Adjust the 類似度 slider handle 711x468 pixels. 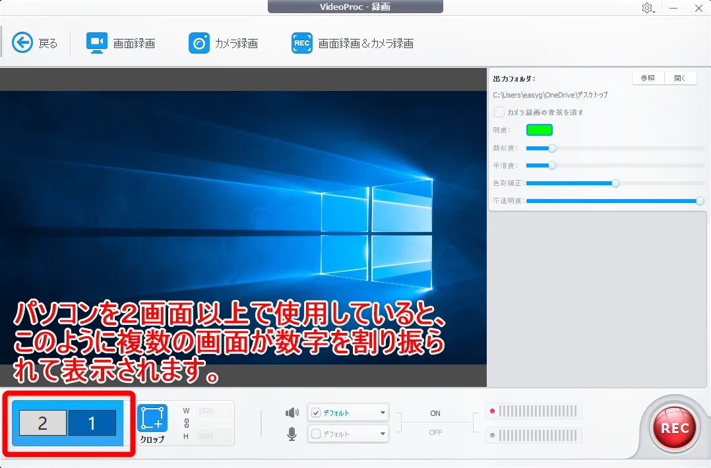pyautogui.click(x=552, y=148)
